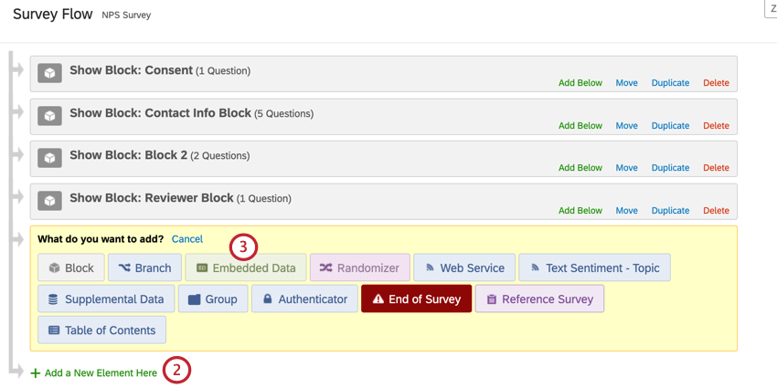Select the Web Service element

click(464, 267)
